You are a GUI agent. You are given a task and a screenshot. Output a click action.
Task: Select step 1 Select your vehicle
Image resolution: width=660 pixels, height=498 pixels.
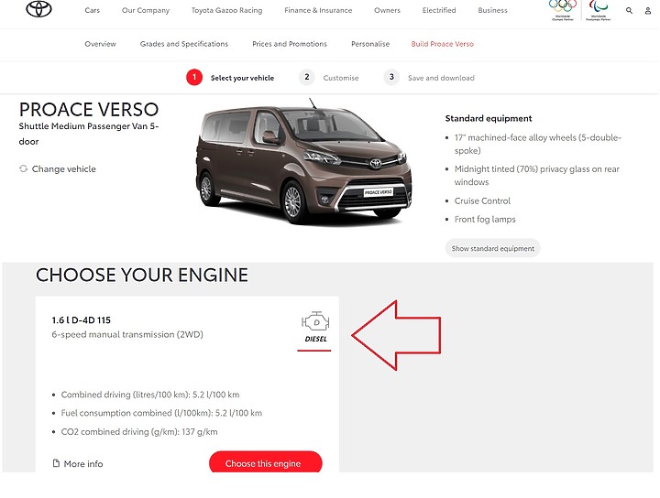pos(230,78)
